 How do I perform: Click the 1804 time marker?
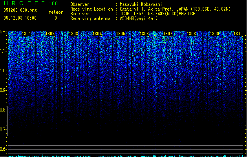(x=97, y=34)
